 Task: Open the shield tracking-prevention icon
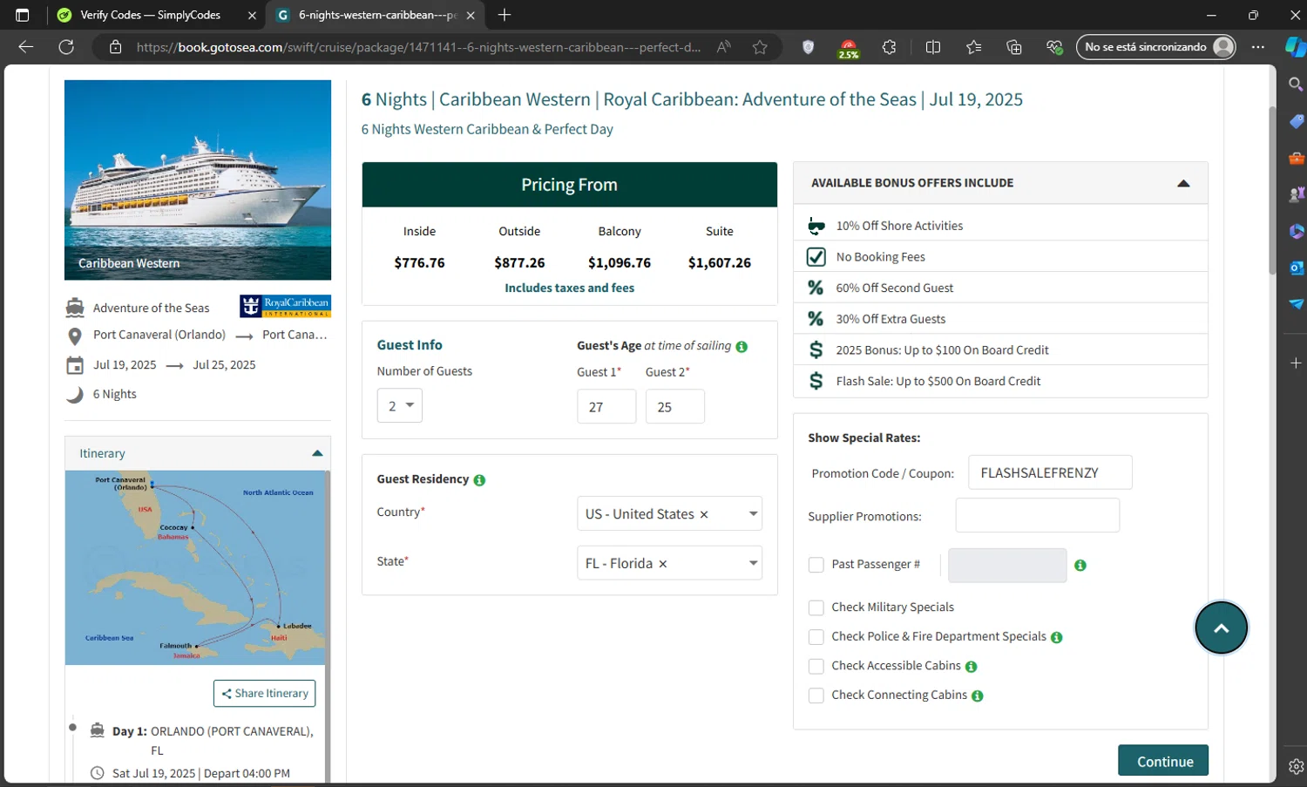808,47
